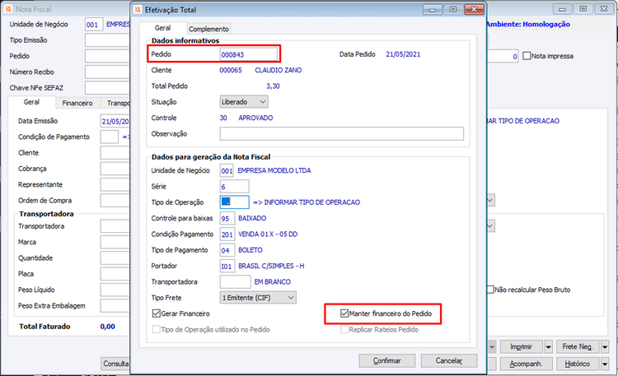
Task: Click the Condição de Pagamento field in Nota Fiscal
Action: pyautogui.click(x=109, y=137)
